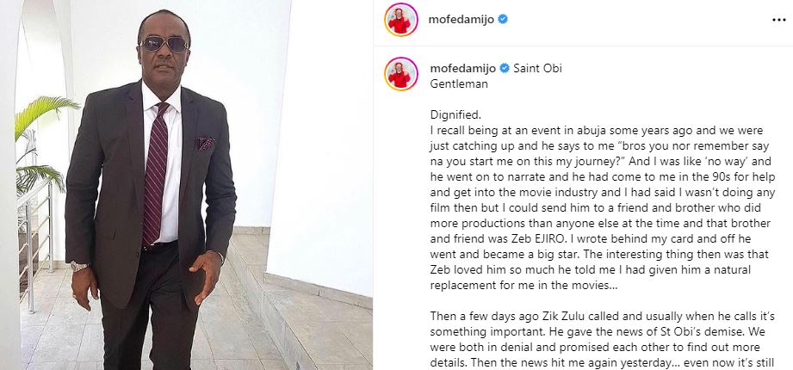Click the caption profile avatar of mofedamijo

[401, 74]
